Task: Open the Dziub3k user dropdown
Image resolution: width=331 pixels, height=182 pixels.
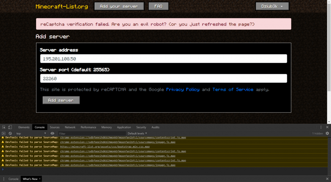Action: (x=272, y=6)
